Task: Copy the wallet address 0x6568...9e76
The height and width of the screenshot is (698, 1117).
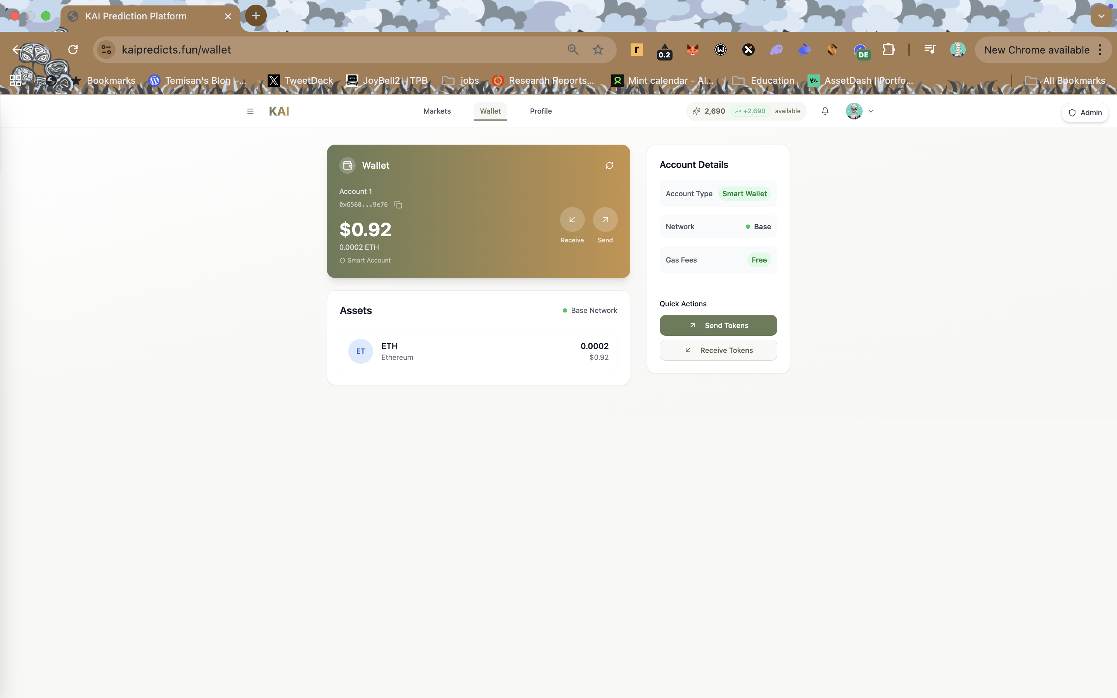Action: tap(398, 204)
